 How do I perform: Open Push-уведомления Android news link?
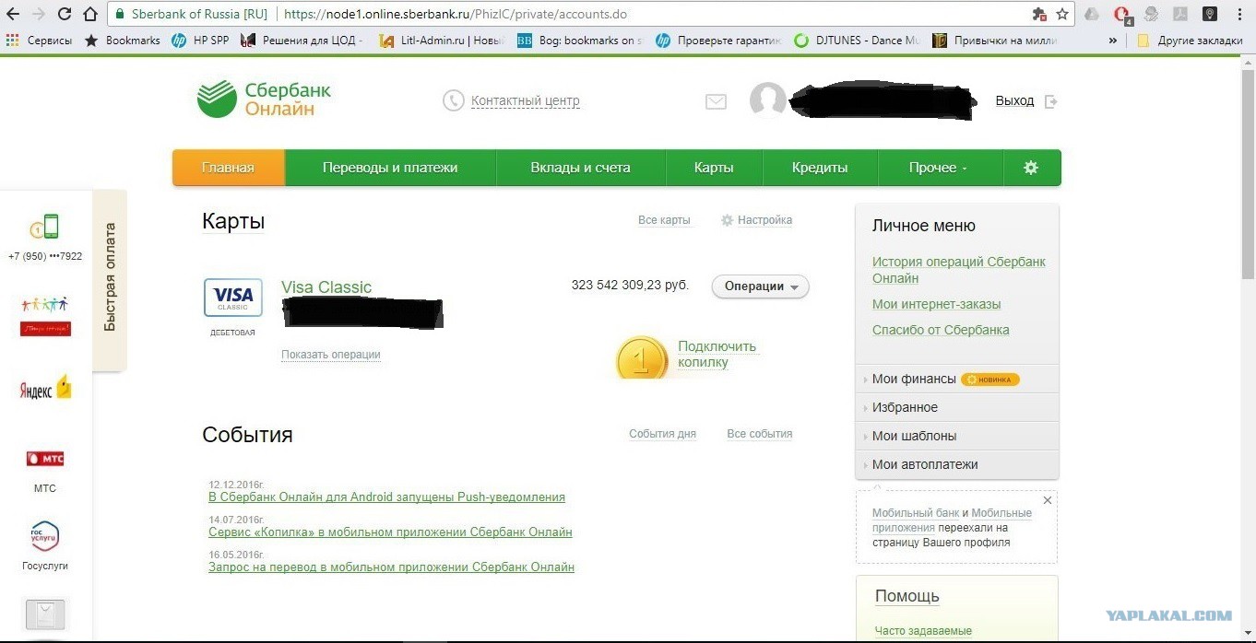click(x=387, y=497)
